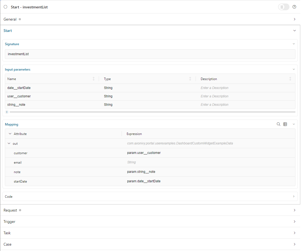Open the Mapping search icon

click(279, 124)
